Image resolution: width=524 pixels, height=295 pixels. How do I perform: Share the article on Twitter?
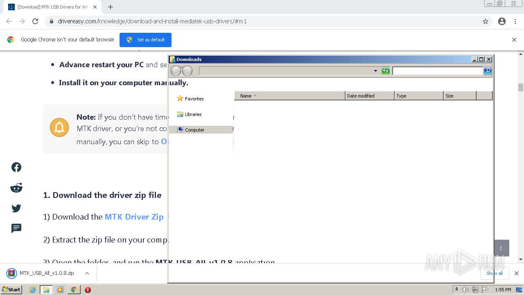tap(16, 208)
